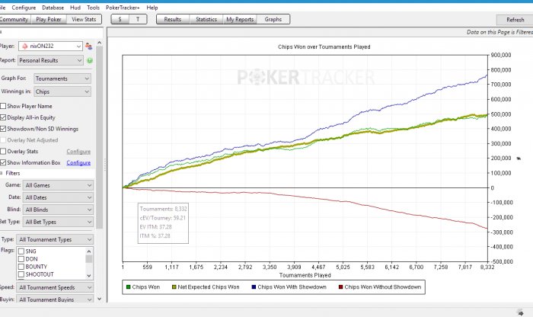Click the Chips Won over Tournaments Played title
Viewport: 533px width, 317px height.
(x=324, y=47)
